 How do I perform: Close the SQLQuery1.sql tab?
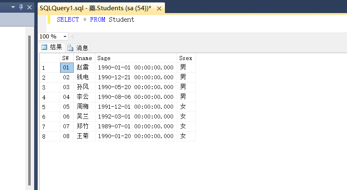click(x=159, y=9)
